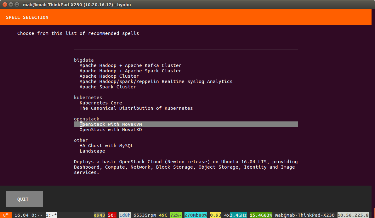Click the spell description text about OpenStack Cloud
This screenshot has height=218, width=375.
[x=186, y=167]
